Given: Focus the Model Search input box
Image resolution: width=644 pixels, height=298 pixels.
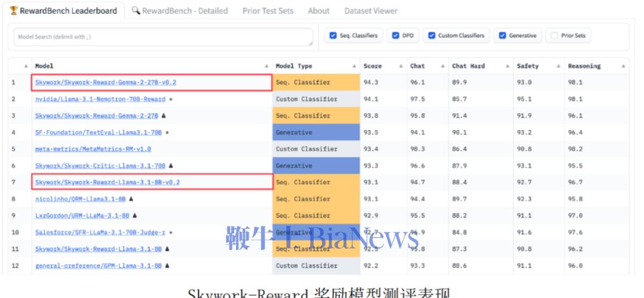Looking at the screenshot, I should click(163, 37).
